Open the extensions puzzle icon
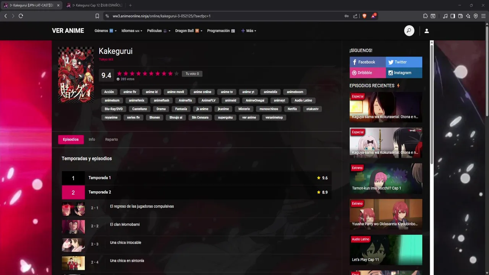This screenshot has width=489, height=275. pos(425,16)
